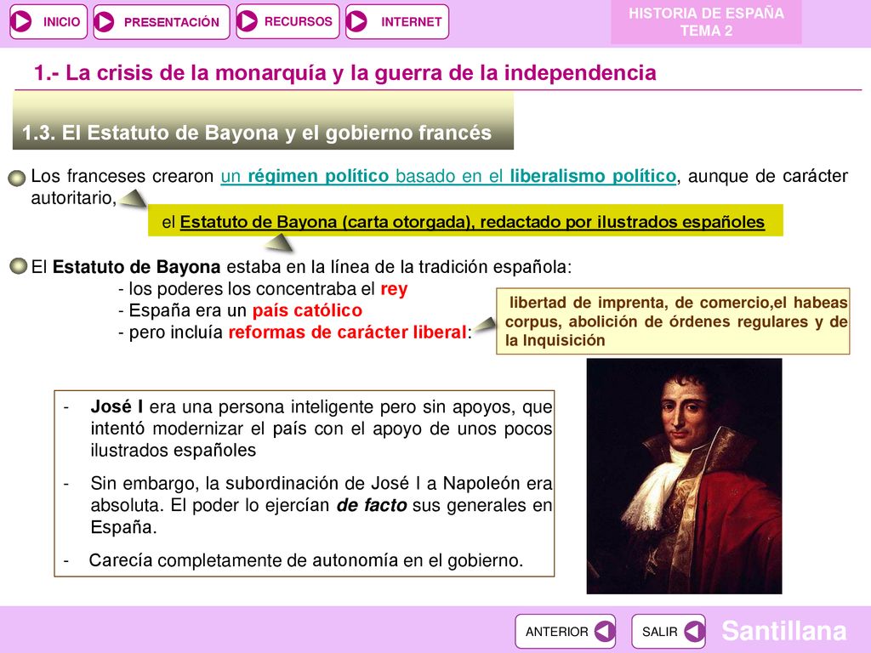Screen dimensions: 871x653
Task: Exit presentation via SALIR text
Action: (660, 632)
